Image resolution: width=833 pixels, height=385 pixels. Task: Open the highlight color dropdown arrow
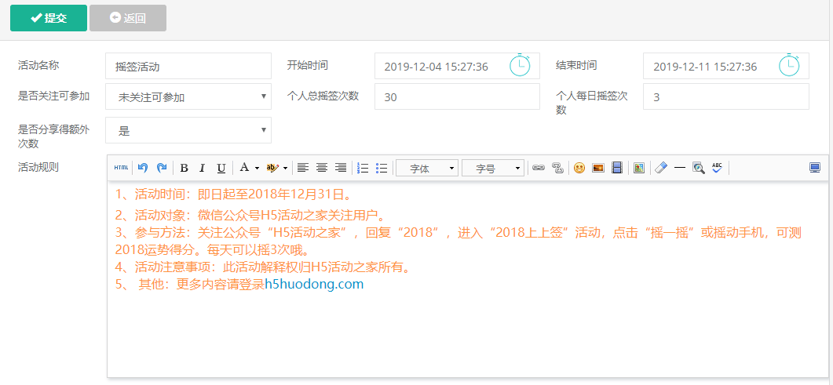285,168
